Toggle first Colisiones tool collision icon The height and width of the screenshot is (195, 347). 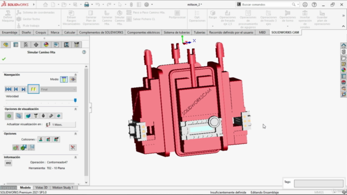pyautogui.click(x=41, y=140)
